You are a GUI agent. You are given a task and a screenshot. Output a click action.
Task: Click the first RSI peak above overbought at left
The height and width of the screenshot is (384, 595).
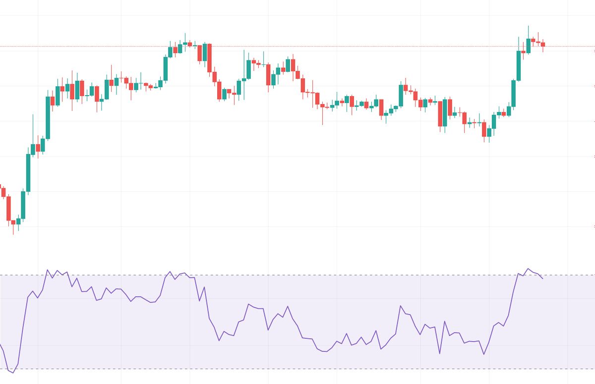48,270
